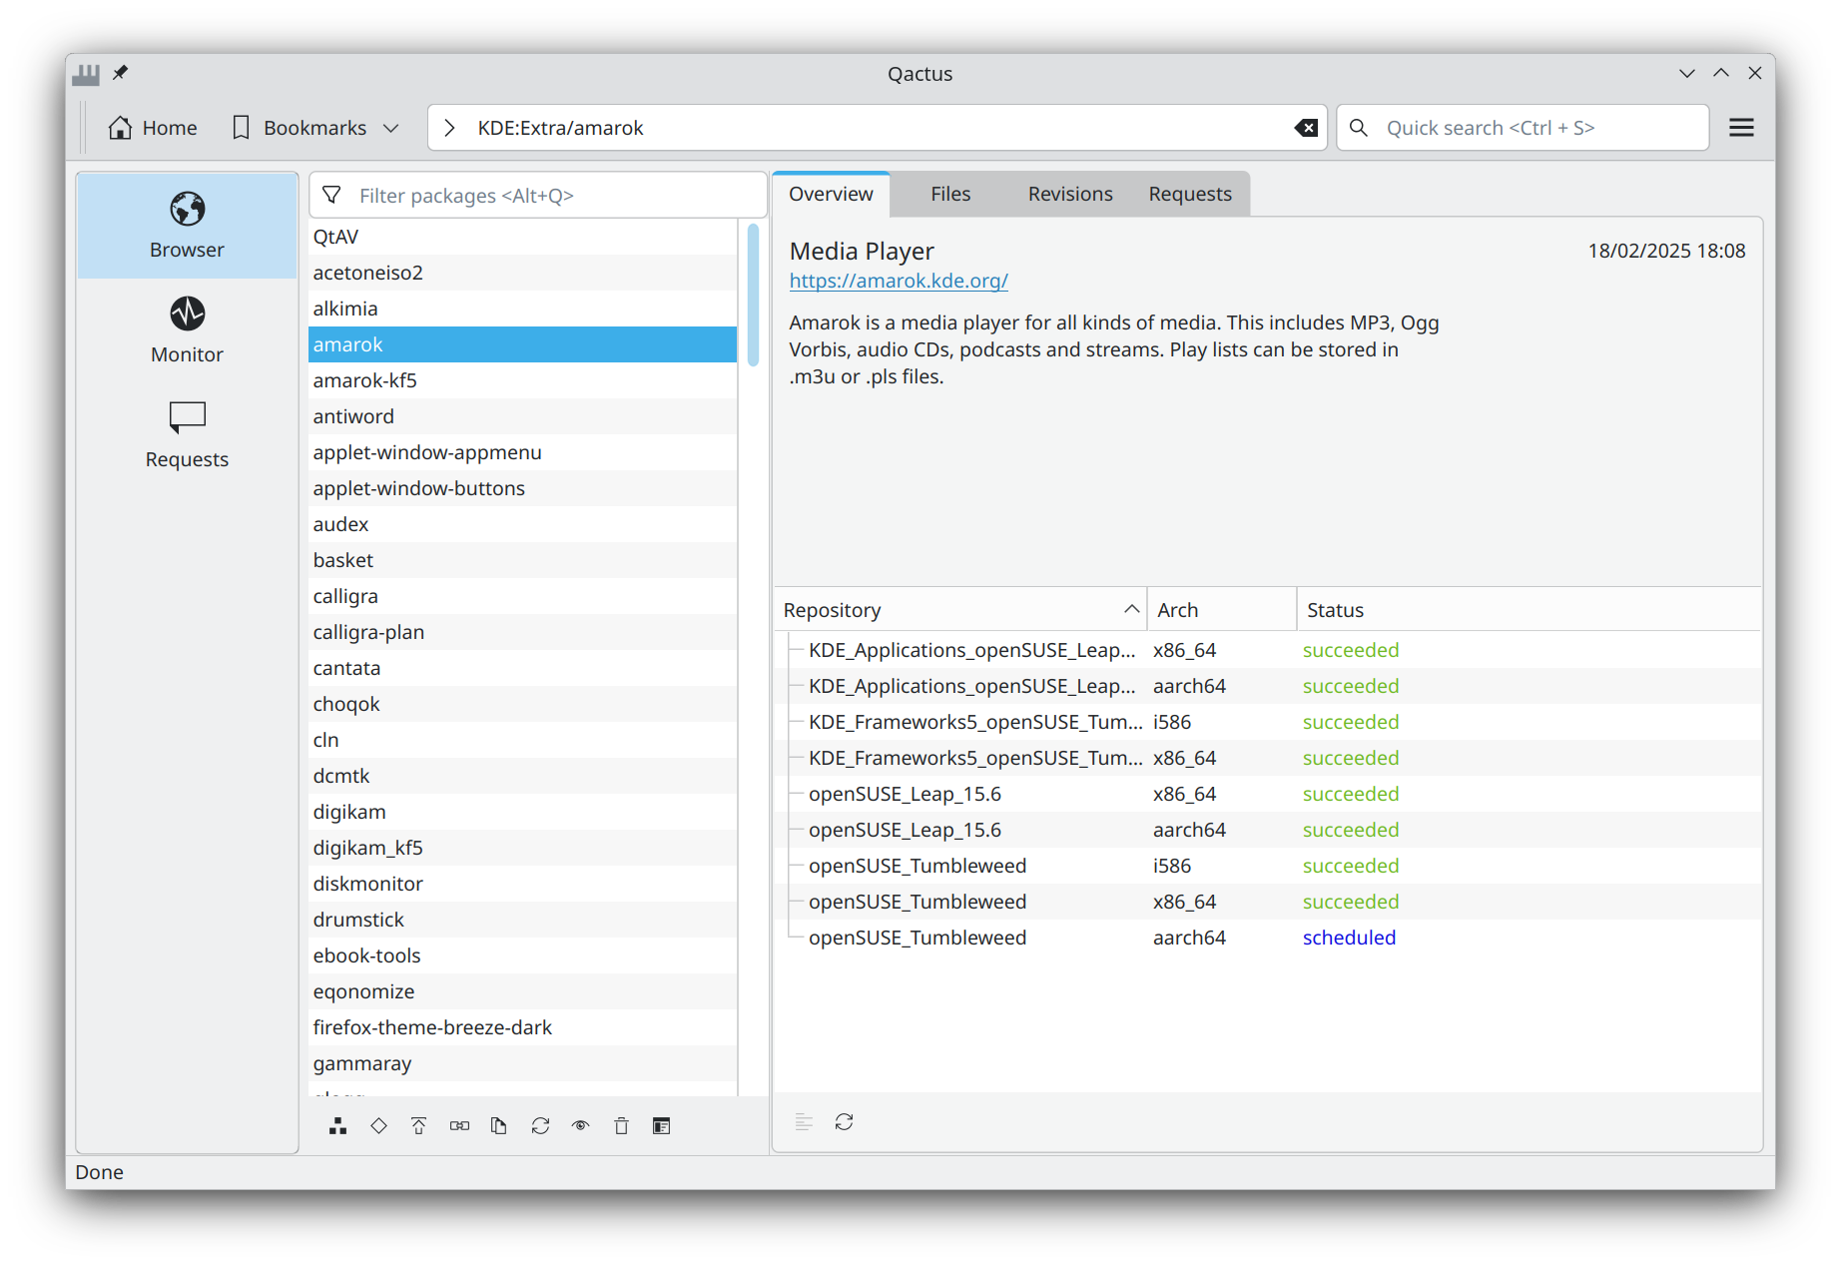This screenshot has height=1267, width=1841.
Task: Clear the location bar text
Action: click(1306, 128)
